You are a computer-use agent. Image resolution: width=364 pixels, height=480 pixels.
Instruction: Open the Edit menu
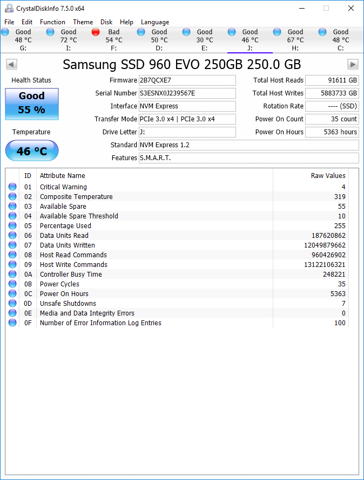point(27,22)
